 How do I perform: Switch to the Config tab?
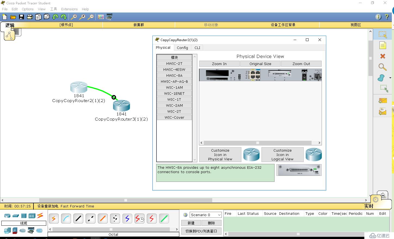pyautogui.click(x=182, y=48)
